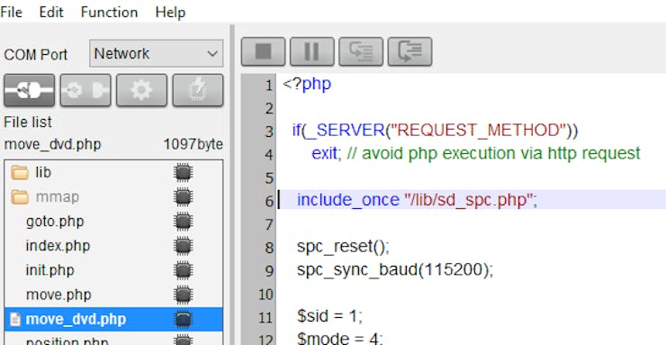Click the lib folder icon
Viewport: 666px width, 345px height.
(x=20, y=173)
